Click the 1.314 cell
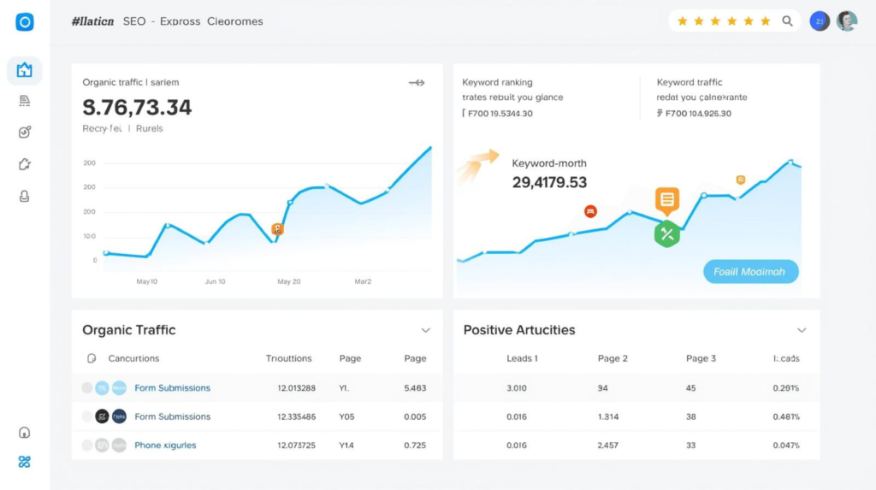Viewport: 876px width, 490px height. click(x=608, y=416)
